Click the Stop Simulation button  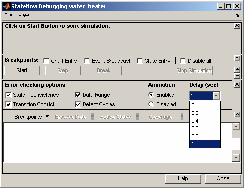194,70
